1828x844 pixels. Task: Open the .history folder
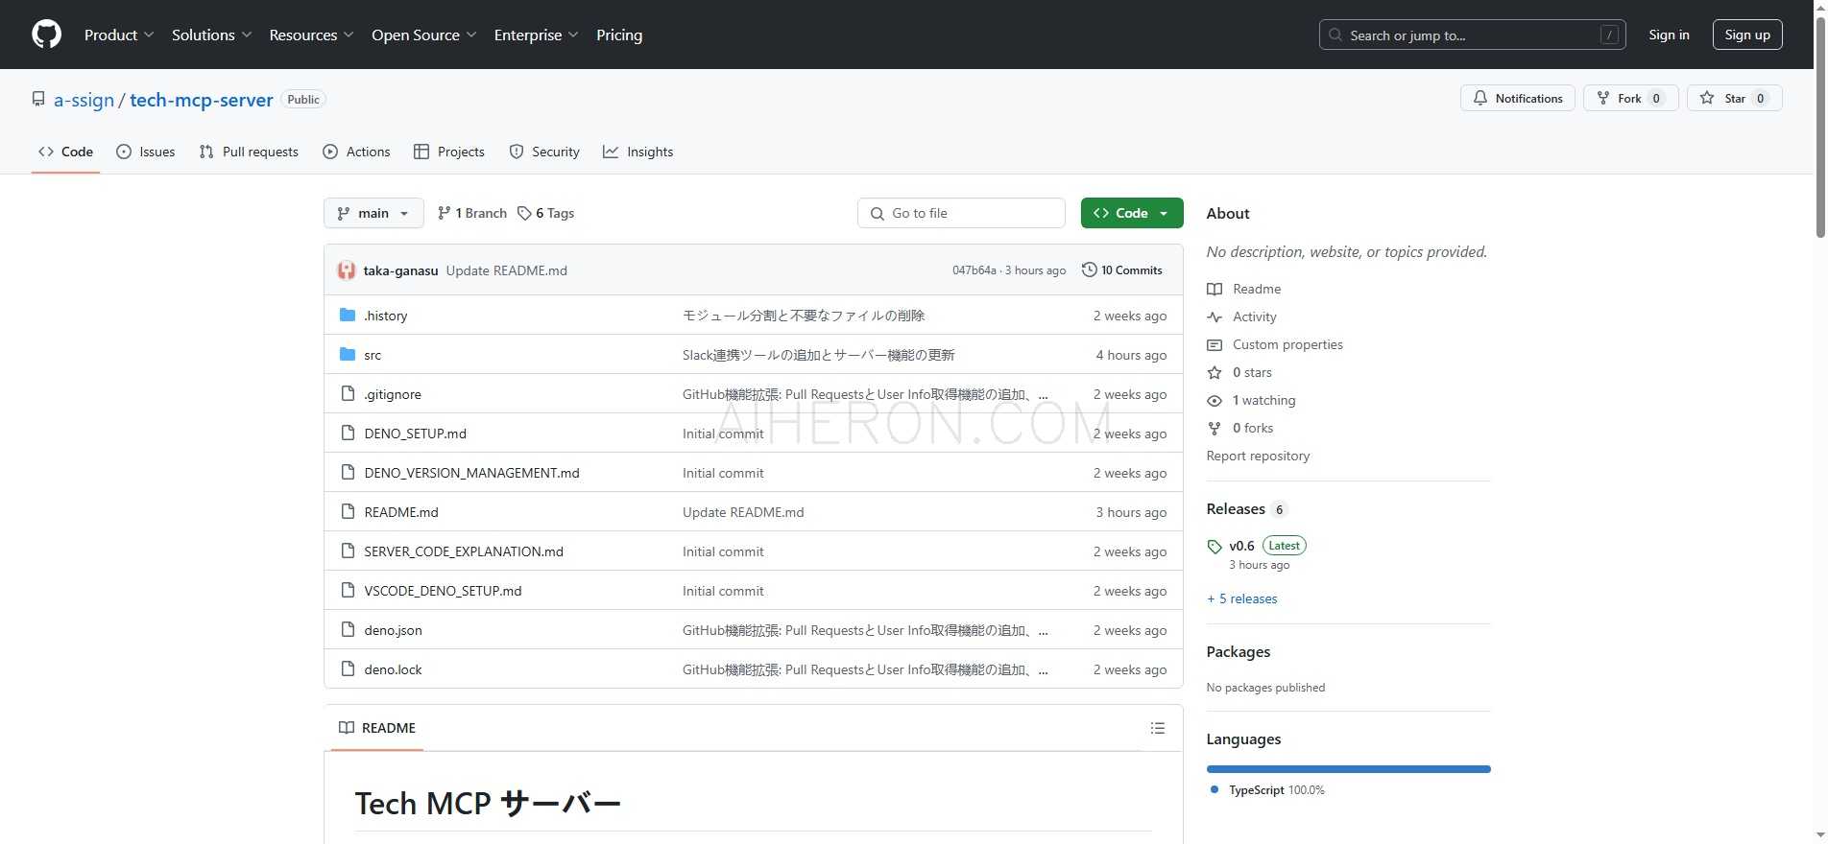click(385, 316)
